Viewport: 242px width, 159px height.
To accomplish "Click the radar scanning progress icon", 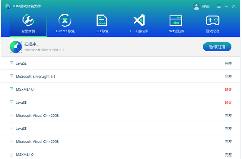I will [16, 47].
